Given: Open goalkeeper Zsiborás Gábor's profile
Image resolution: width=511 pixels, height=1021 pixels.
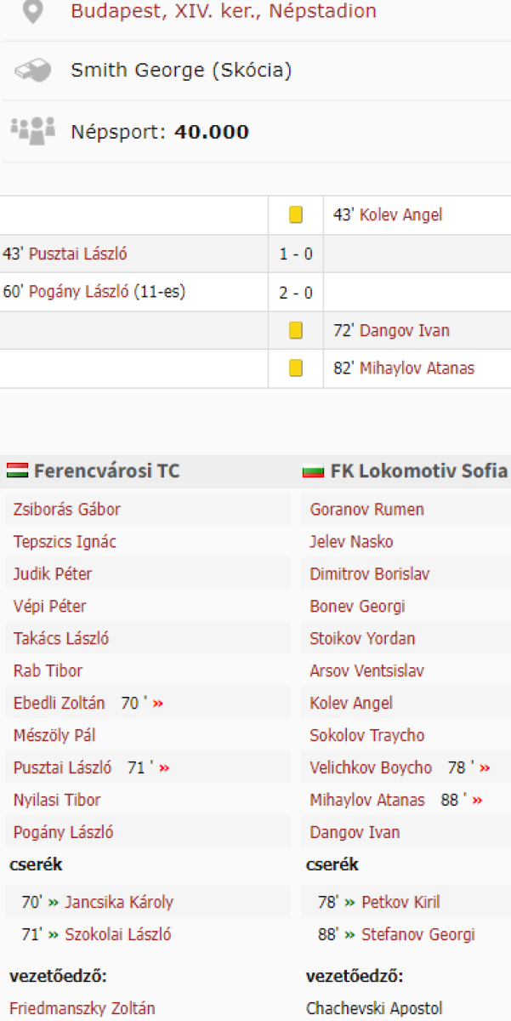Looking at the screenshot, I should (x=67, y=510).
